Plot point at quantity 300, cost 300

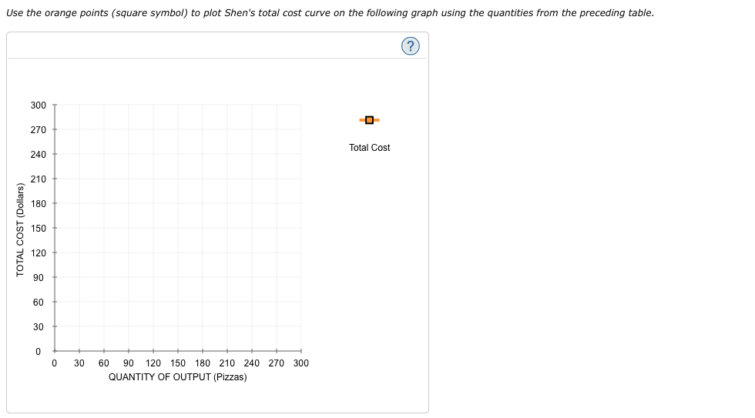[x=301, y=105]
